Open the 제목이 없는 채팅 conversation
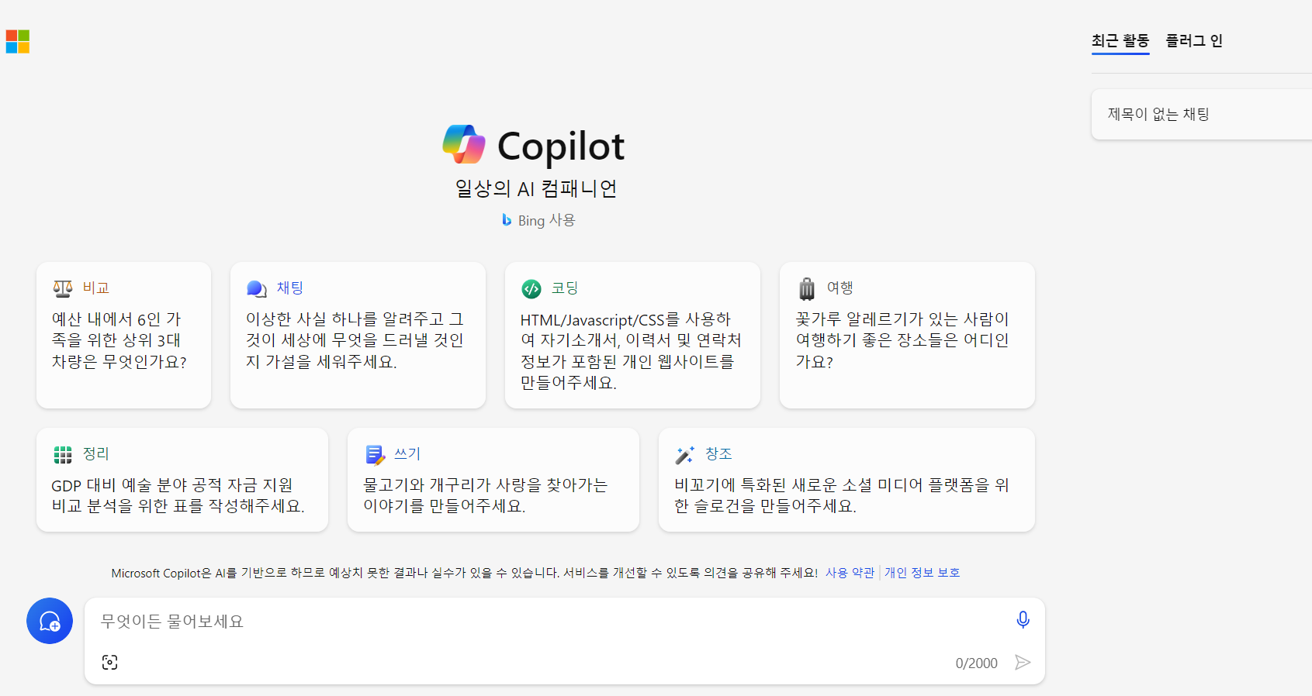 click(x=1201, y=115)
